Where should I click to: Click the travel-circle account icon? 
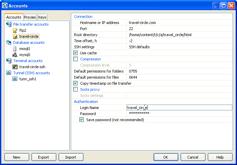15,36
